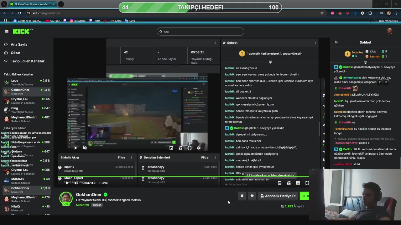Open three-dot menu of Etkinlik Akışı panel
Image resolution: width=401 pixels, height=225 pixels.
132,157
